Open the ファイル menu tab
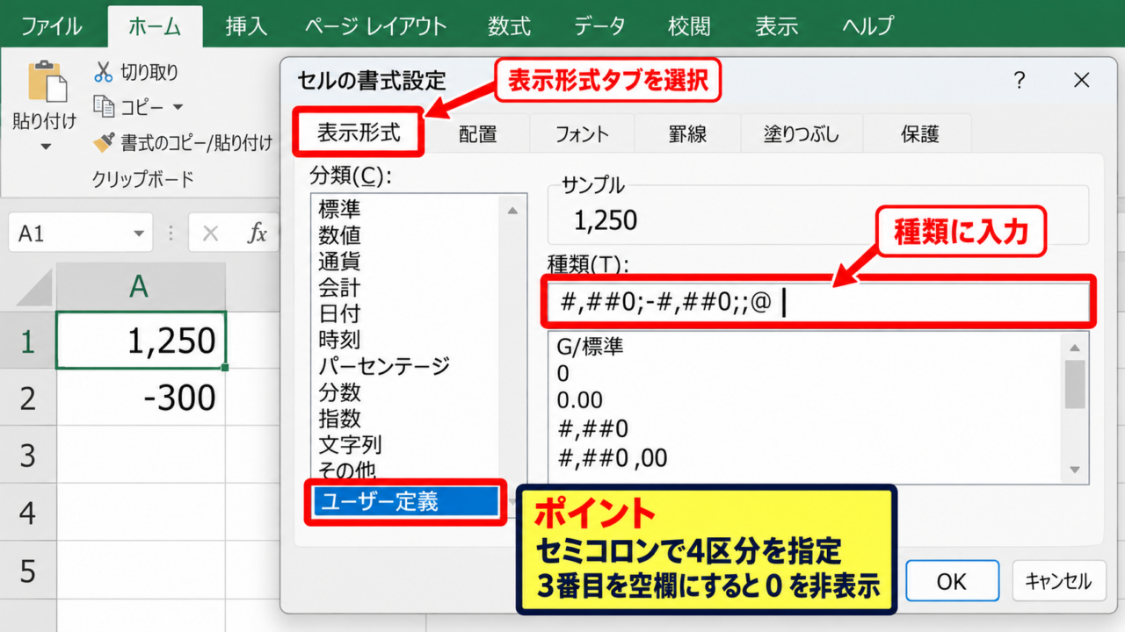The width and height of the screenshot is (1125, 632). click(52, 26)
